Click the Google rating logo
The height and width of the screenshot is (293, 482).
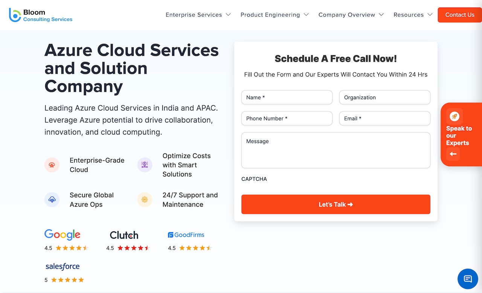coord(63,235)
